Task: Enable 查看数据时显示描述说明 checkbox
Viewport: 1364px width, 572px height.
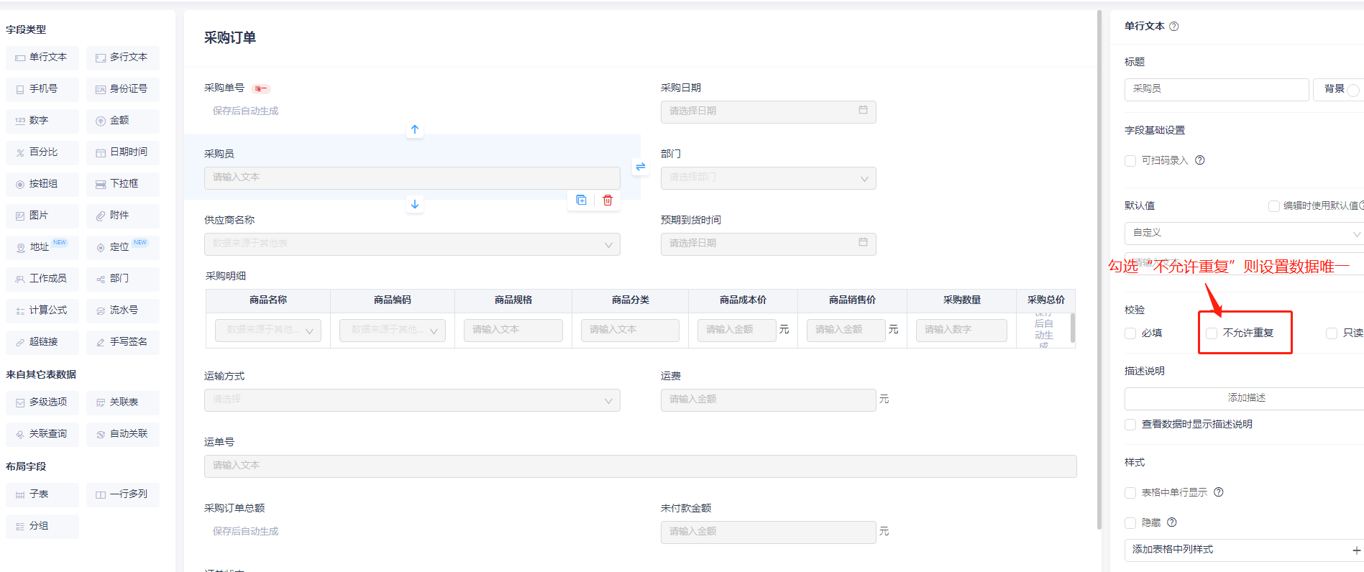Action: point(1130,425)
